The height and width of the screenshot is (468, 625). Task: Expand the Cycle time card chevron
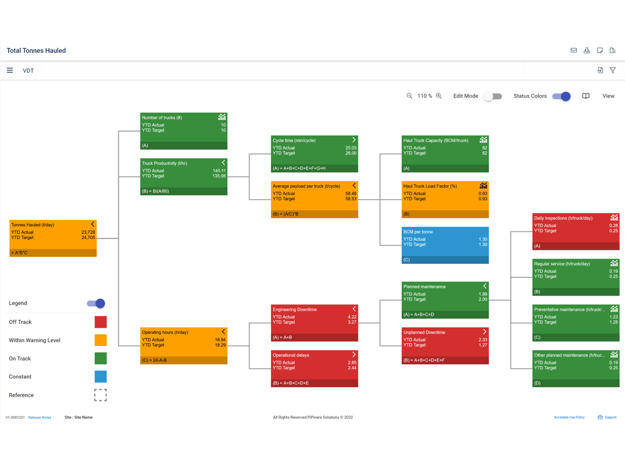point(354,140)
